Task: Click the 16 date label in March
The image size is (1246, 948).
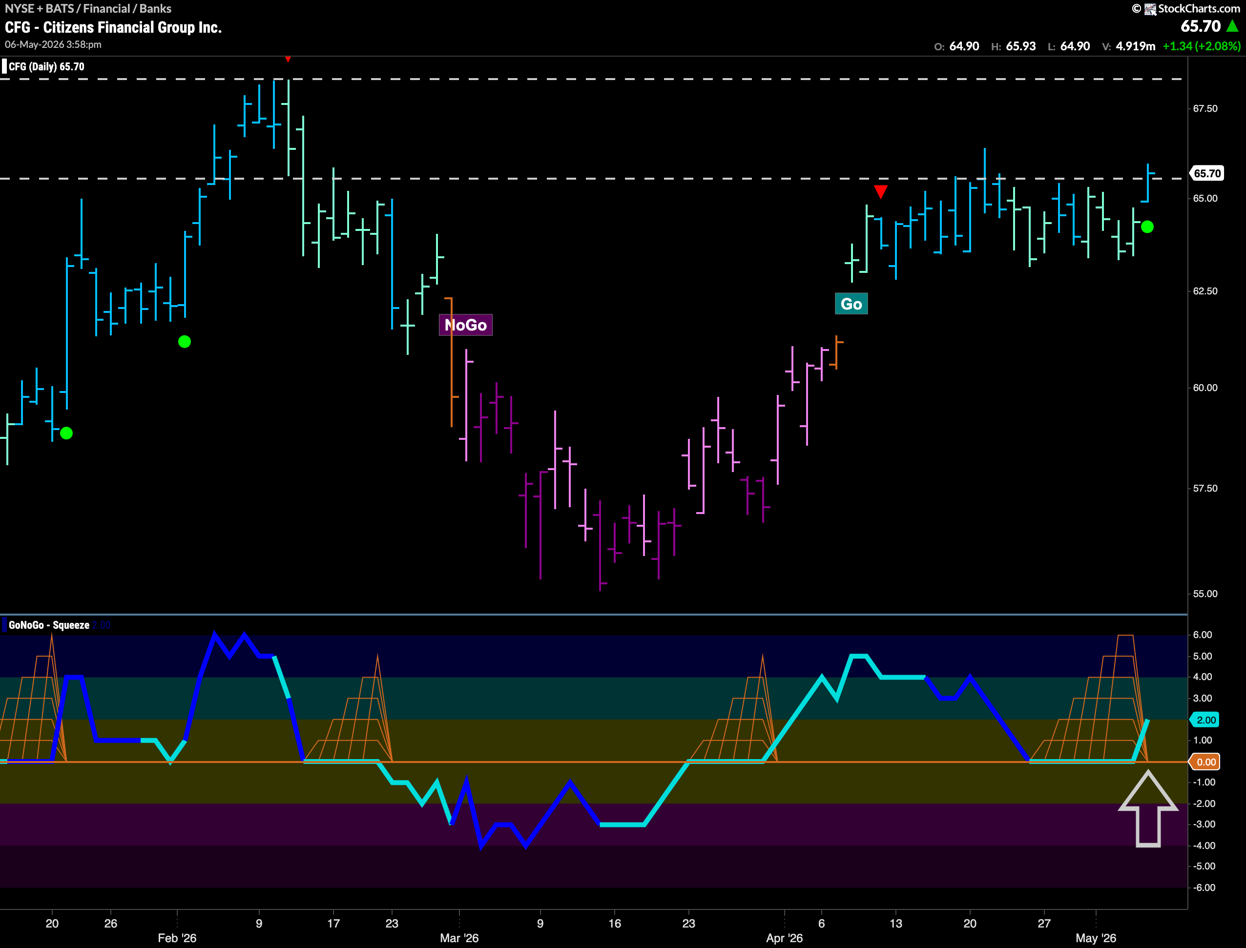Action: click(x=615, y=923)
